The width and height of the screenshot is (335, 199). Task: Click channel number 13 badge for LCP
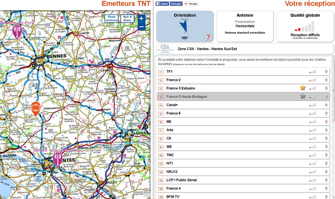tap(161, 181)
